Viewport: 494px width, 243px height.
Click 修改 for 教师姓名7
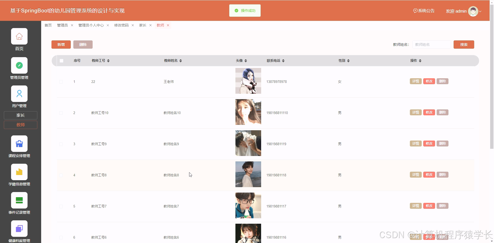[x=429, y=206]
